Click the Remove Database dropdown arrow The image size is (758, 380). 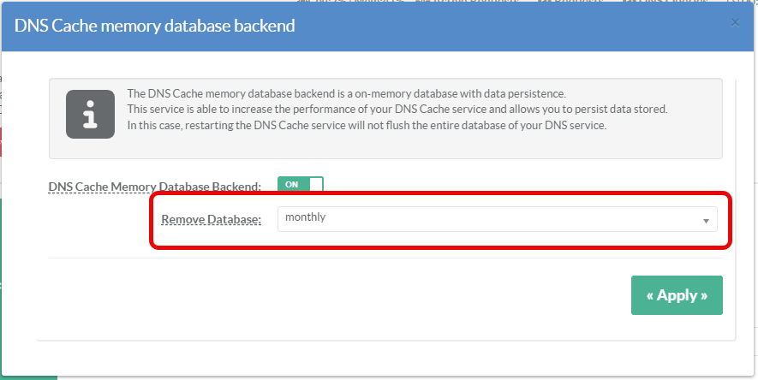click(706, 221)
